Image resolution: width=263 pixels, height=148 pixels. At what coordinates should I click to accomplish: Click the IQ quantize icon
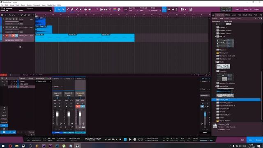[125, 9]
